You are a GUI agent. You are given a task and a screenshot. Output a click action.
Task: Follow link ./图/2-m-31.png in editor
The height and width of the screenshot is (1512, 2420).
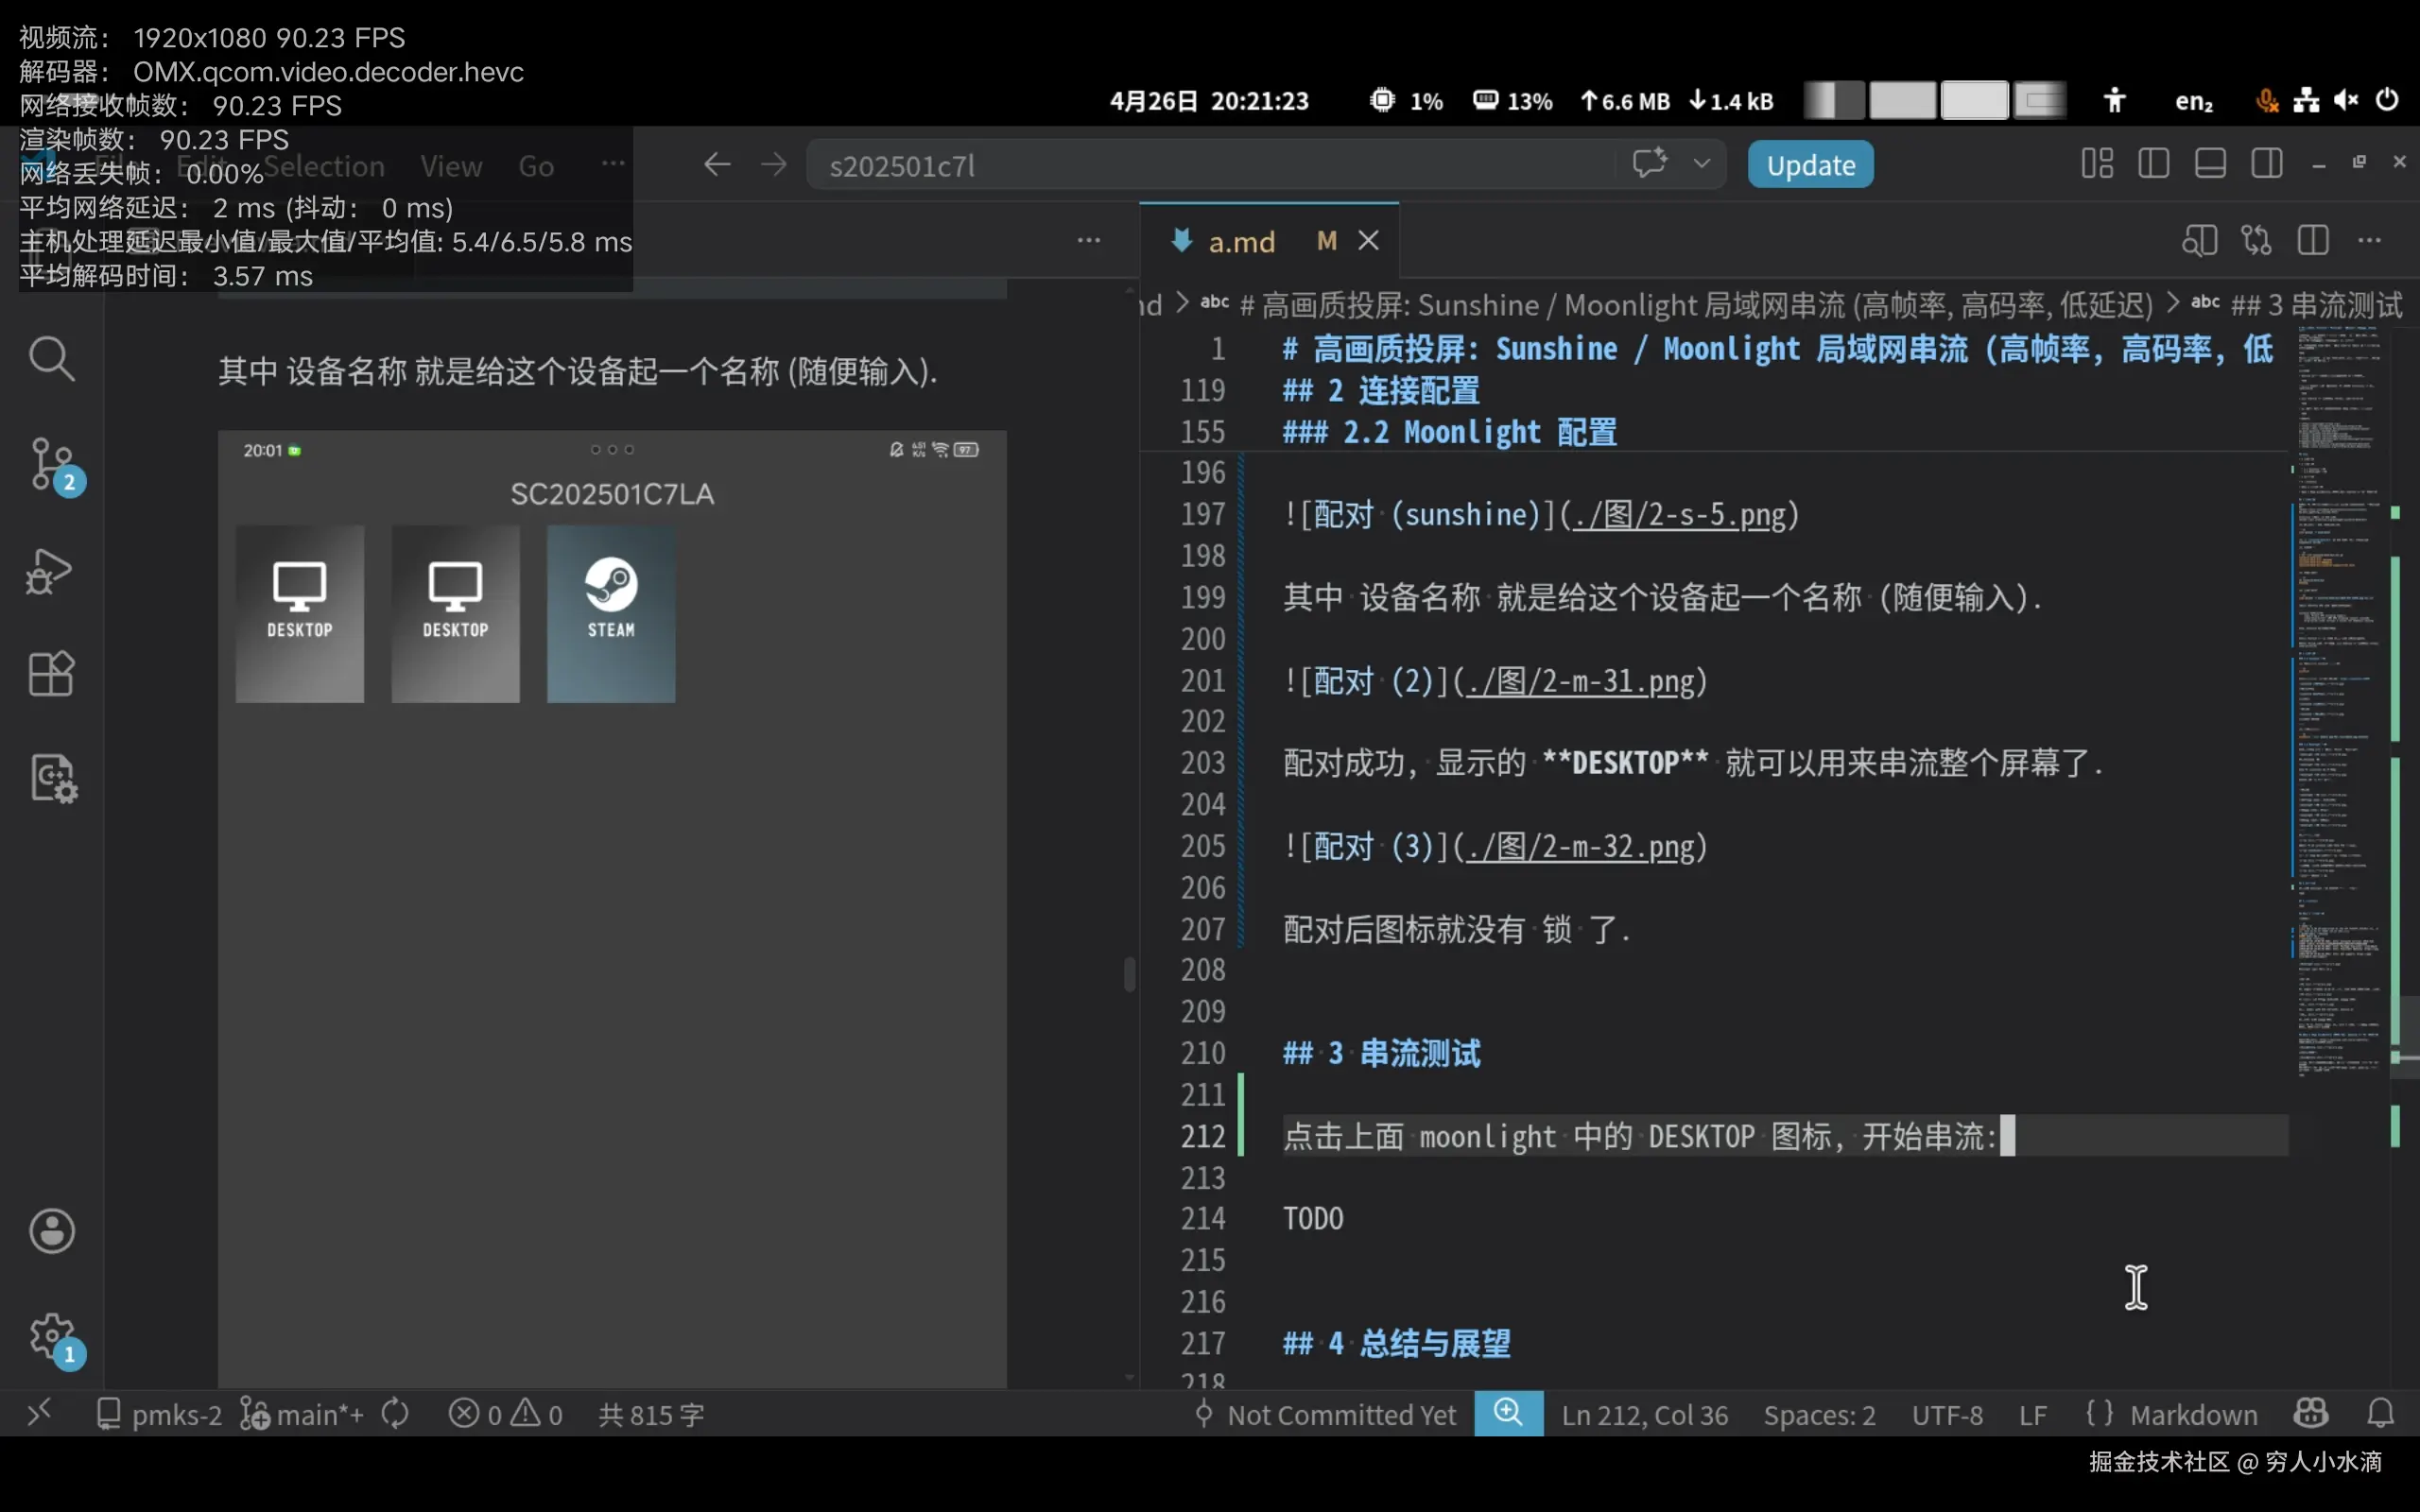point(1581,682)
